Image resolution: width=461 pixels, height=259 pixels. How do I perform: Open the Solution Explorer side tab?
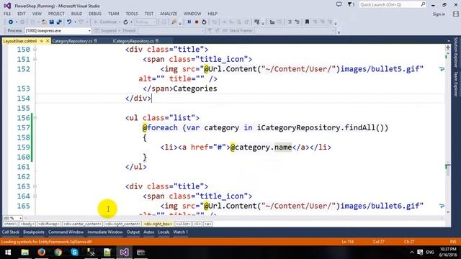pyautogui.click(x=456, y=52)
